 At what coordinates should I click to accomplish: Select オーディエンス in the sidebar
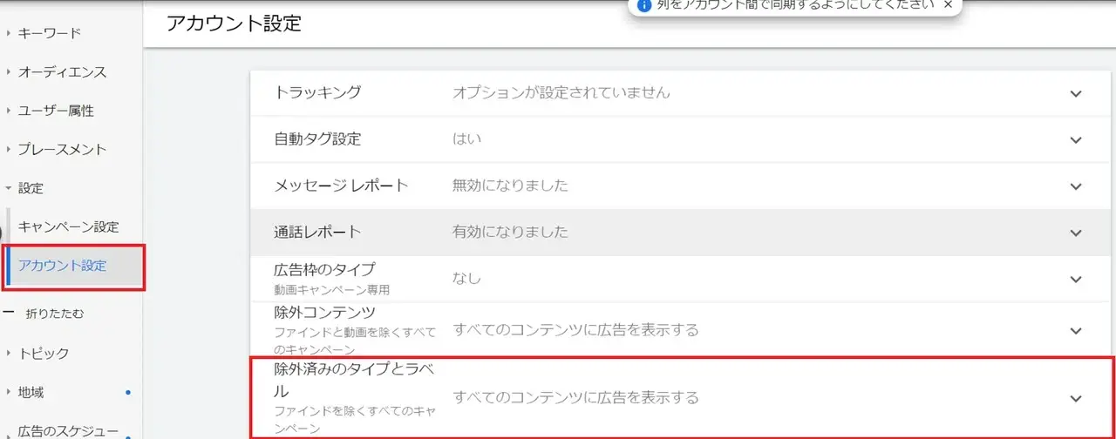point(62,72)
